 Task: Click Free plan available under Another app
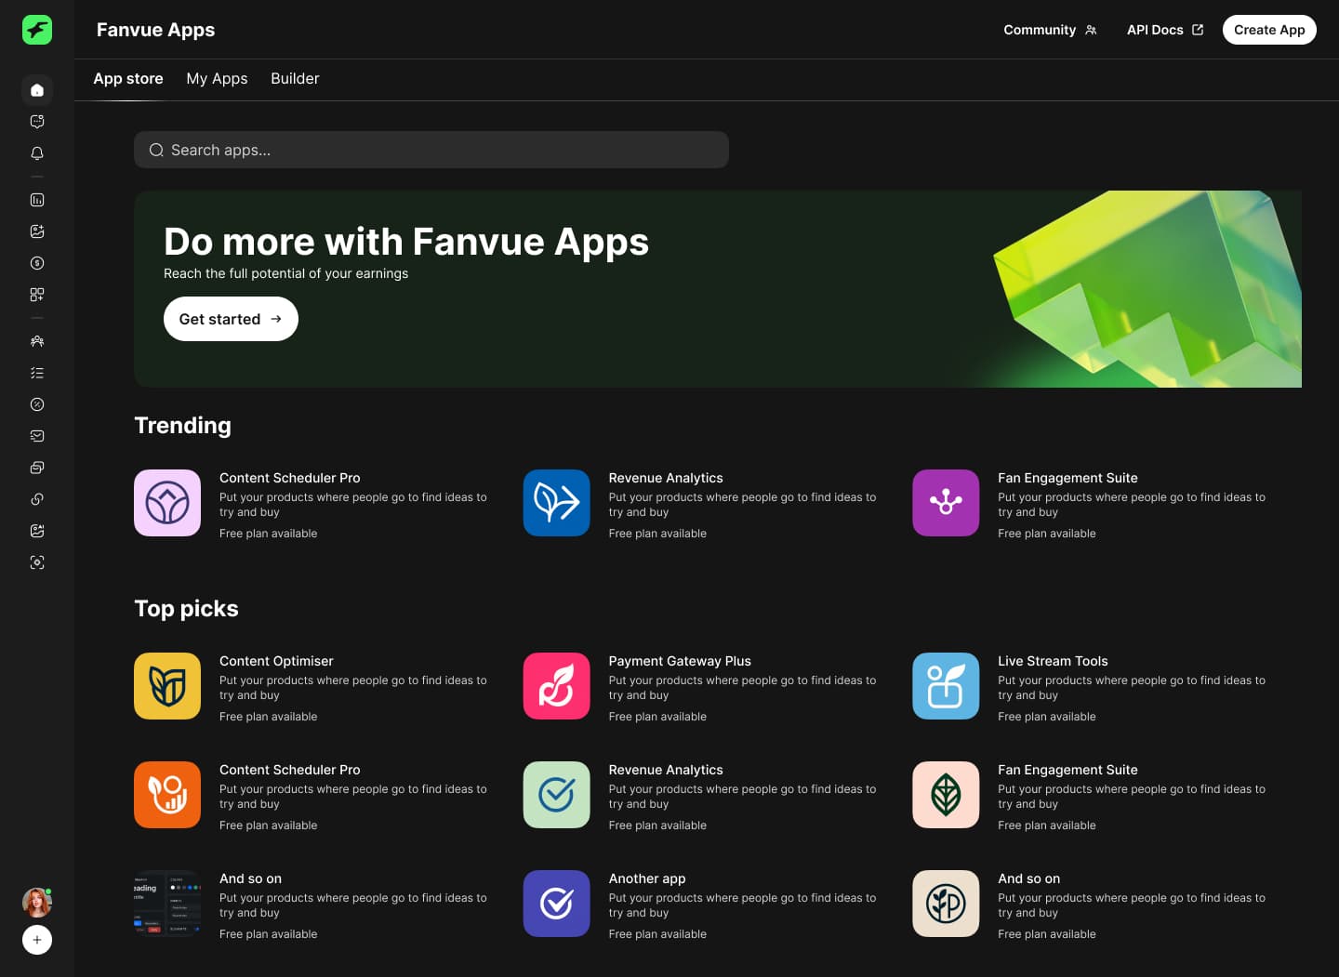click(x=657, y=934)
